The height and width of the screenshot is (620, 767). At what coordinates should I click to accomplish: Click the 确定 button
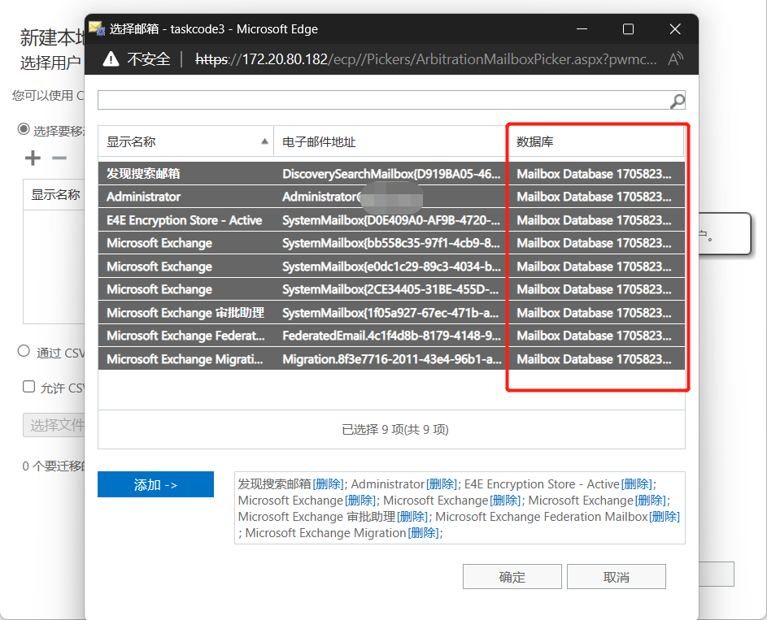click(x=512, y=576)
